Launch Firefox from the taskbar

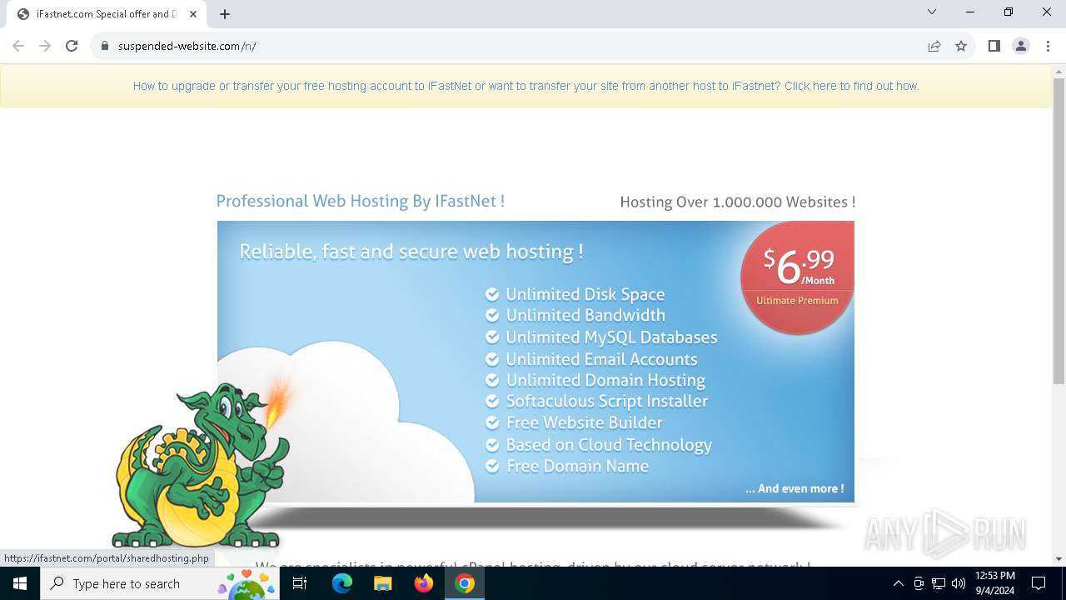(x=424, y=583)
